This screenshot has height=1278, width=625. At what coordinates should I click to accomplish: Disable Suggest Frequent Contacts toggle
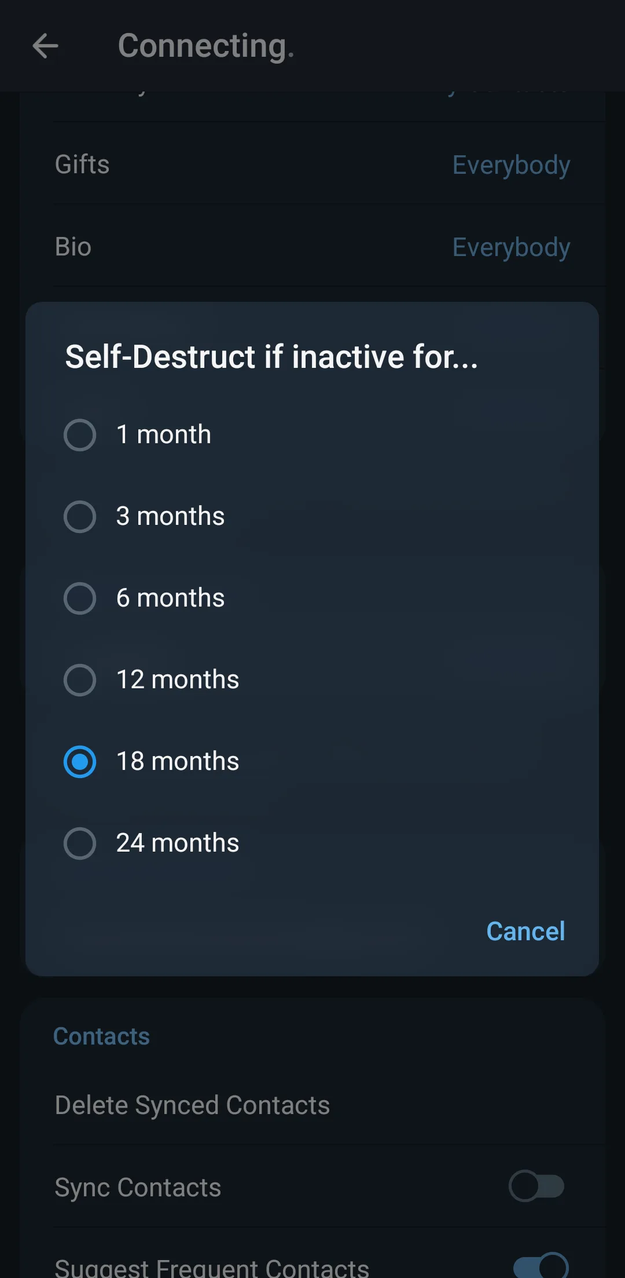541,1266
